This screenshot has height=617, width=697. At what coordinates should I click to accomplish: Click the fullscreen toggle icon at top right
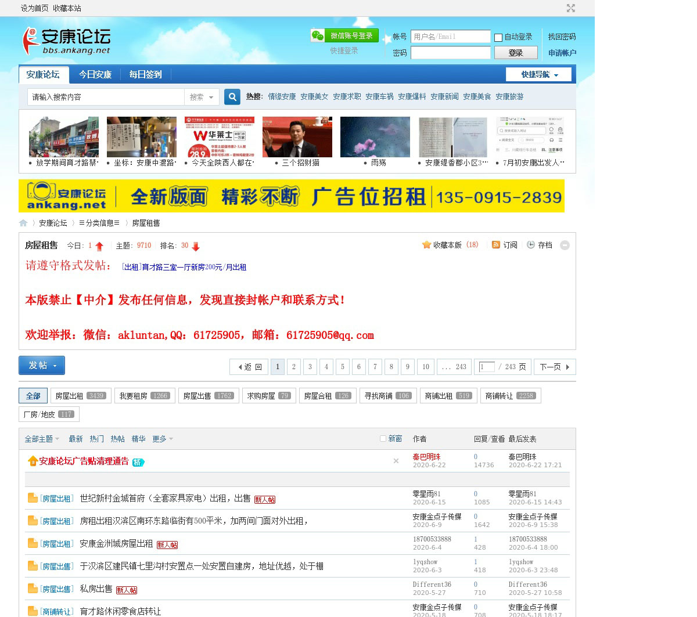point(571,8)
